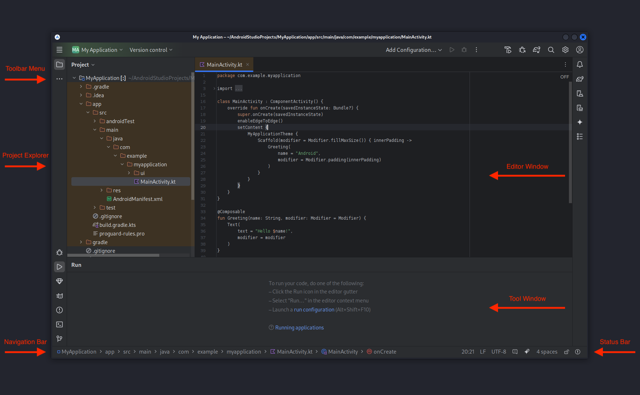
Task: Open the Problems tool window icon
Action: coord(59,310)
